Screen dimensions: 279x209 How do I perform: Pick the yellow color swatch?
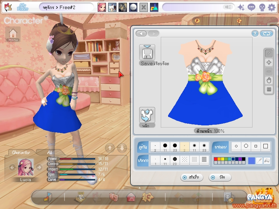[223, 159]
